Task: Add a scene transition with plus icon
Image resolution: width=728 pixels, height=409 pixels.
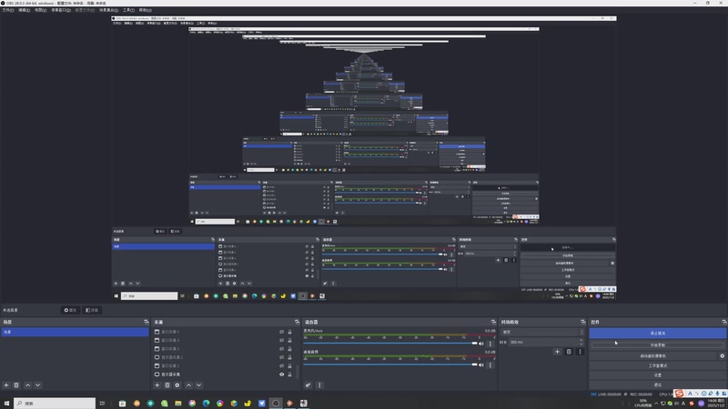Action: click(x=557, y=352)
